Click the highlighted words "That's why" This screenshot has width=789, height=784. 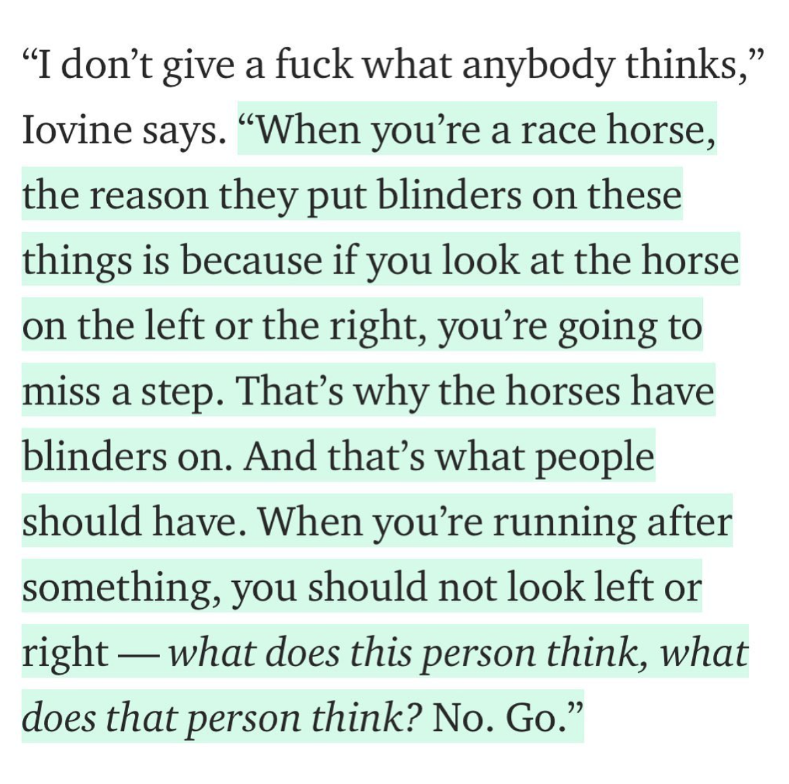pyautogui.click(x=331, y=392)
